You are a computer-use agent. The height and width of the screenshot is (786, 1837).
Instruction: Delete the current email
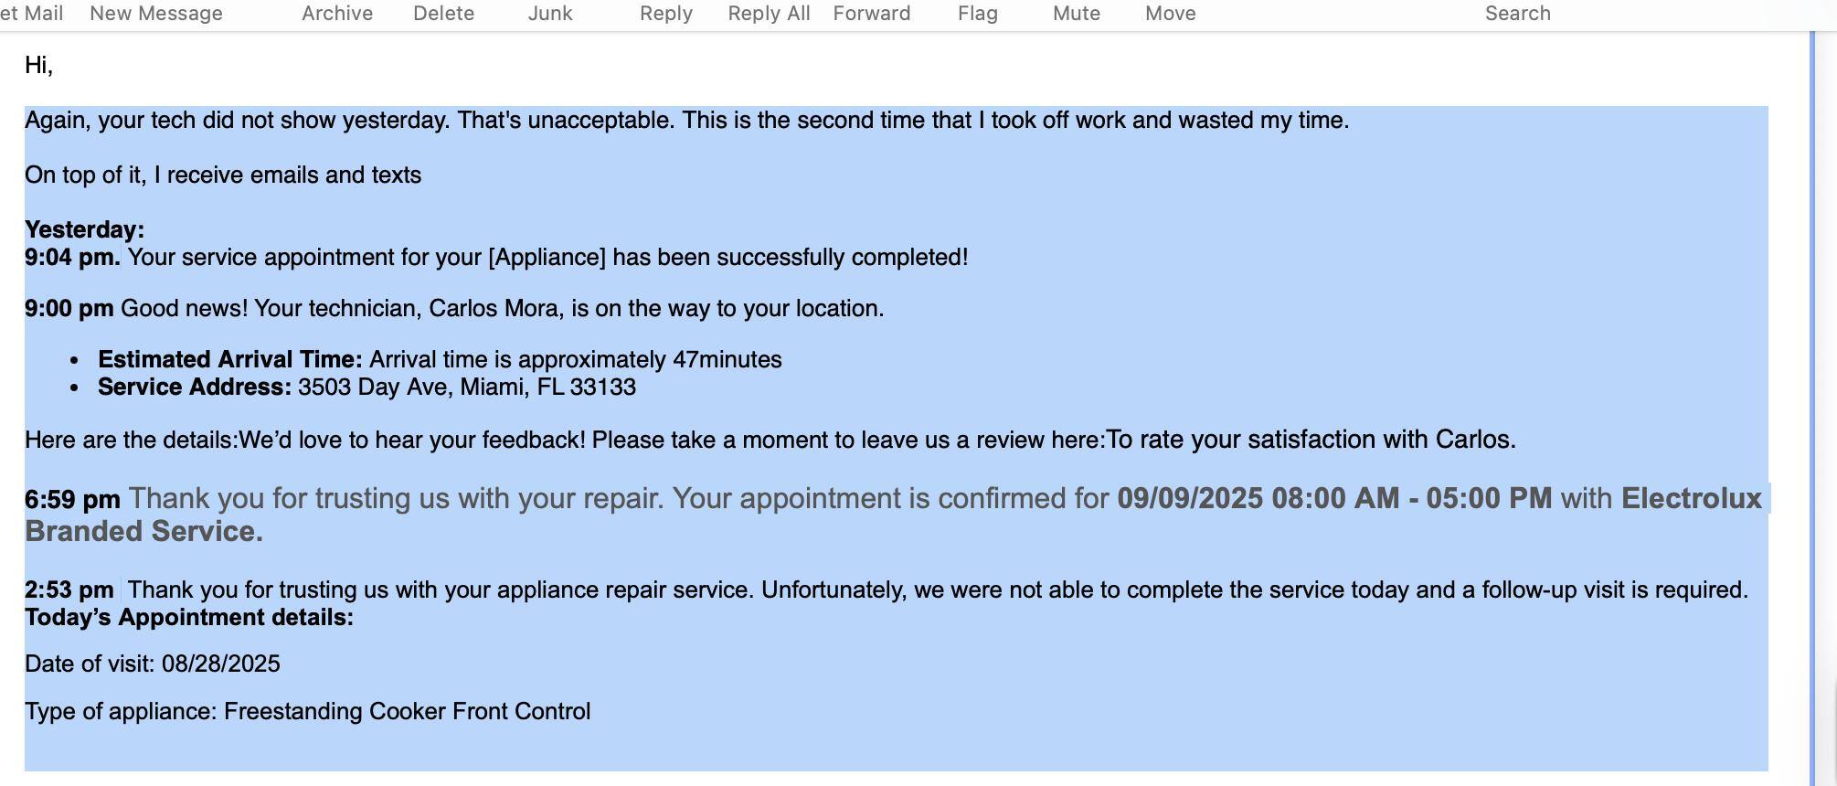(x=444, y=13)
